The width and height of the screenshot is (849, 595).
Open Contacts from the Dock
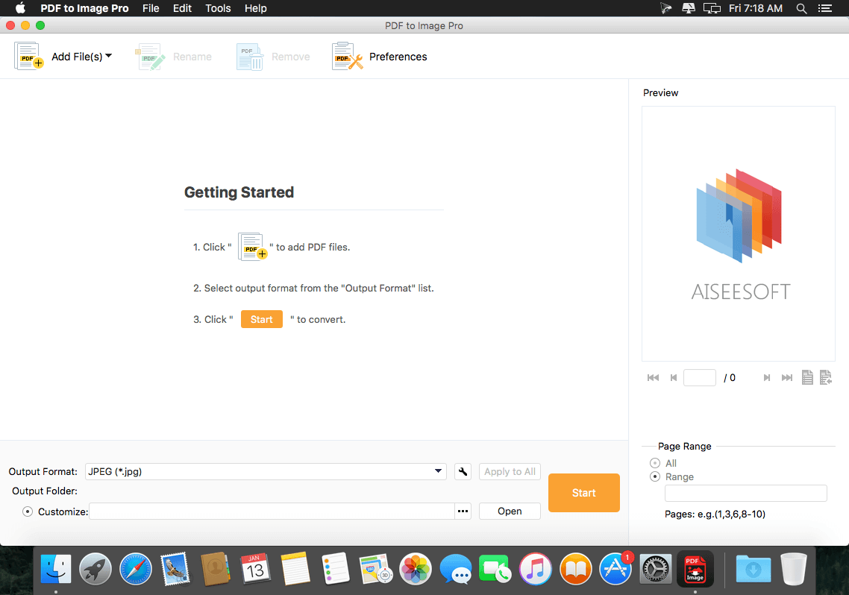[216, 569]
